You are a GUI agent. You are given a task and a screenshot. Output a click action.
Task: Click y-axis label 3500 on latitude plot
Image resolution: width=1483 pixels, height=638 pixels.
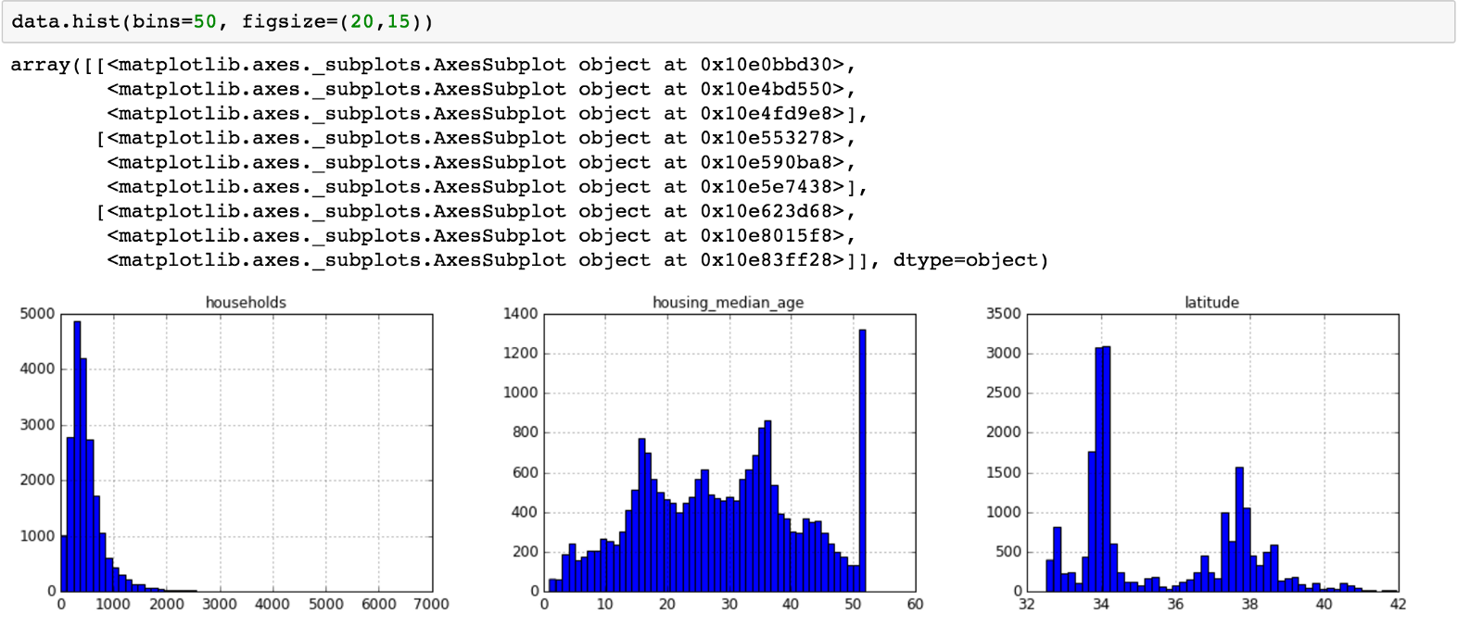(1004, 314)
